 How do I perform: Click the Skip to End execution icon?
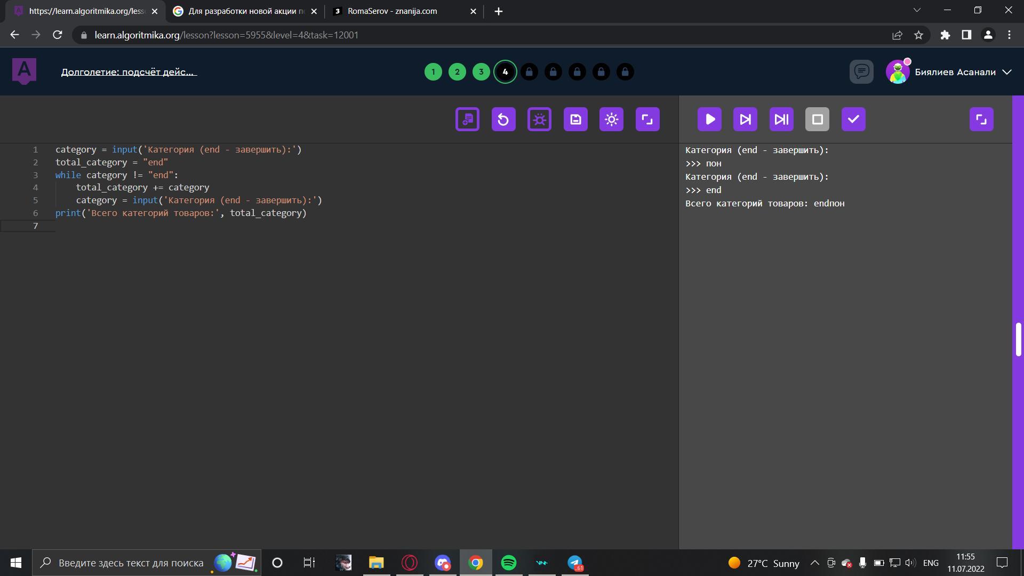(x=781, y=119)
